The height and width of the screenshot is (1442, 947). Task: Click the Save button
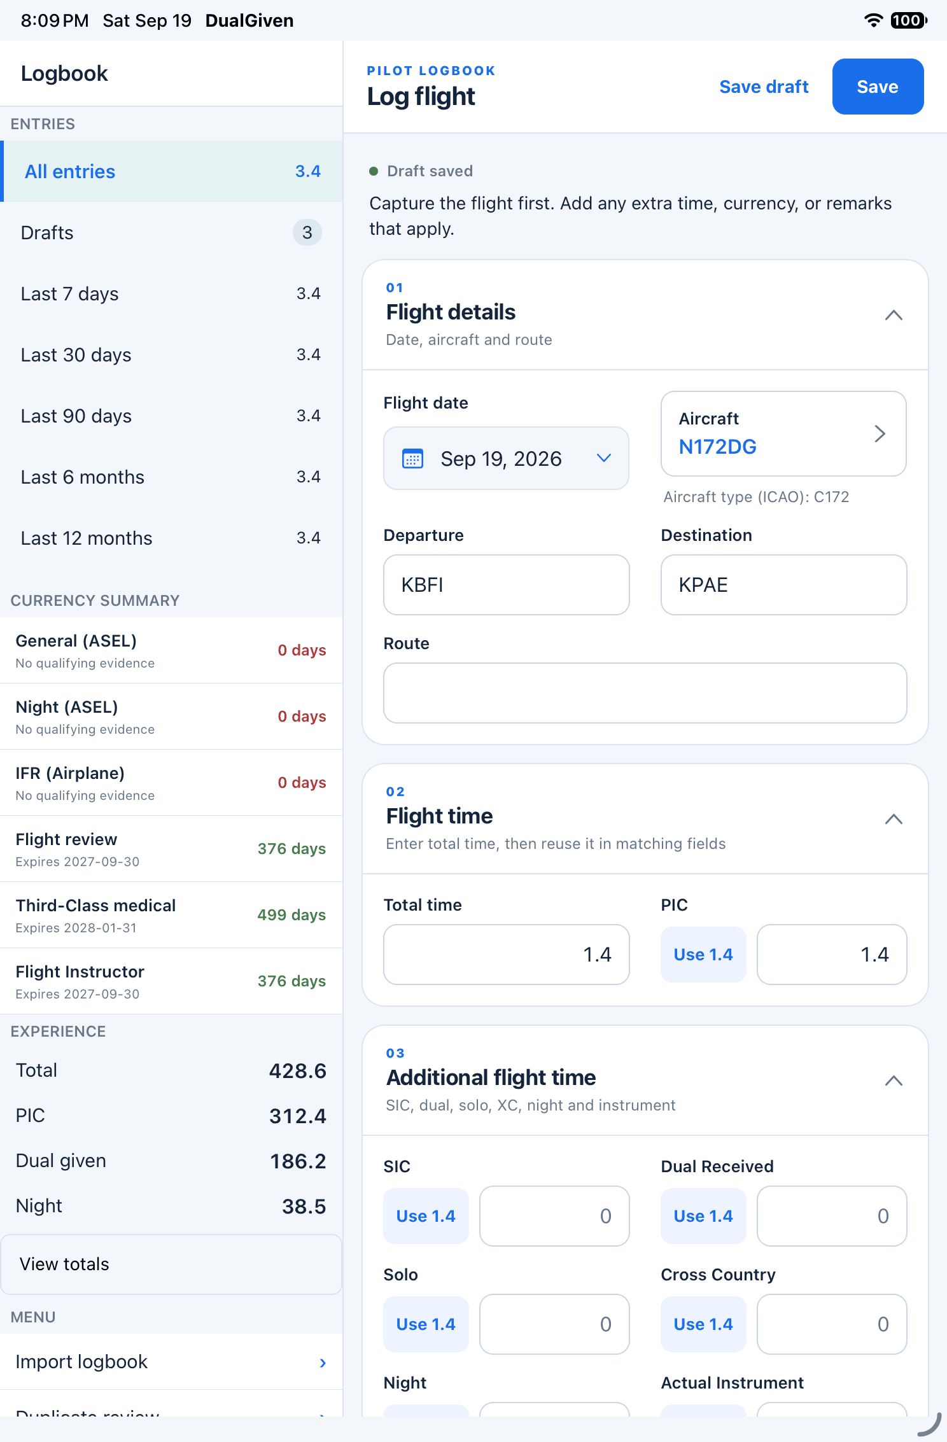(878, 87)
